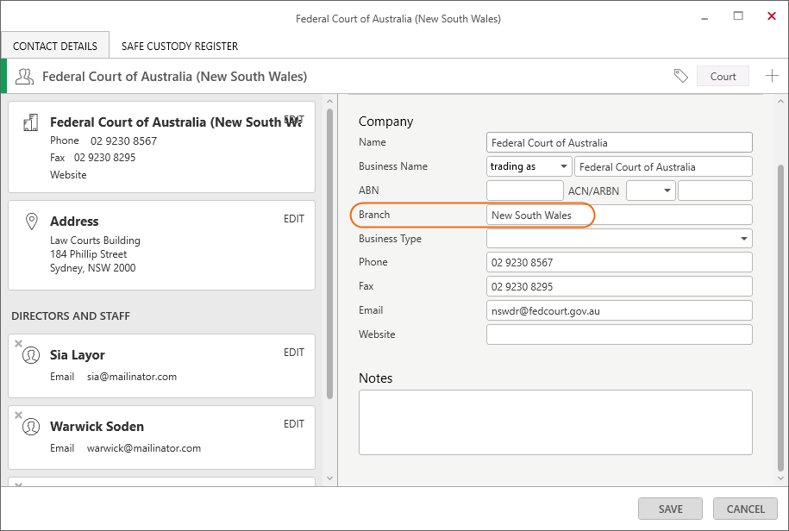The height and width of the screenshot is (531, 789).
Task: Click 'Law Courts Building' address line
Action: coord(95,241)
